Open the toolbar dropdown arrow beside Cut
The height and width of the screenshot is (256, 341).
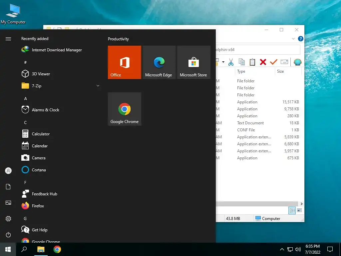point(223,62)
